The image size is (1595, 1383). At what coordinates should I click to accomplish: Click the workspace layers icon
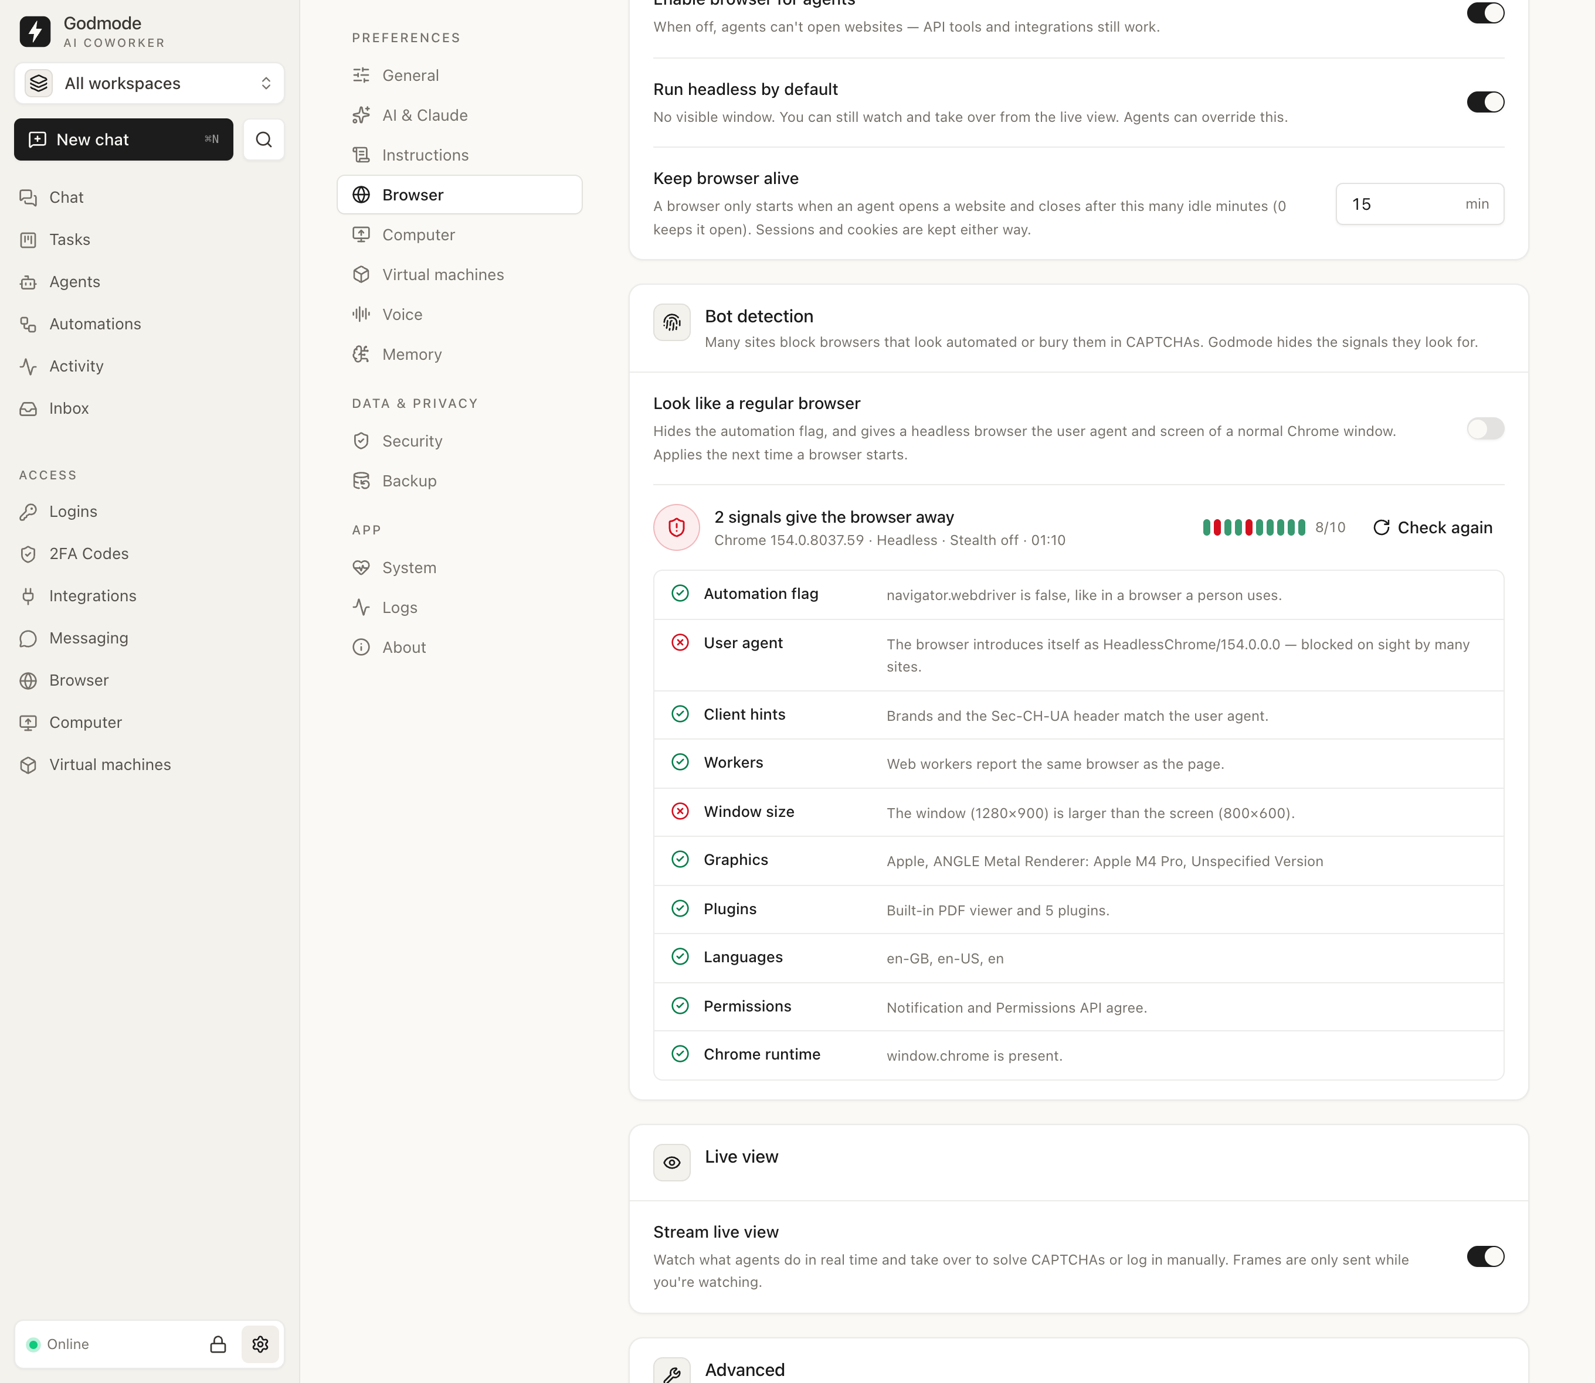39,83
